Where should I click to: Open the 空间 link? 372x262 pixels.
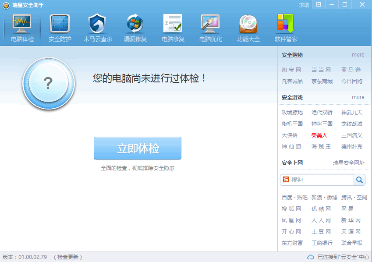(x=362, y=198)
